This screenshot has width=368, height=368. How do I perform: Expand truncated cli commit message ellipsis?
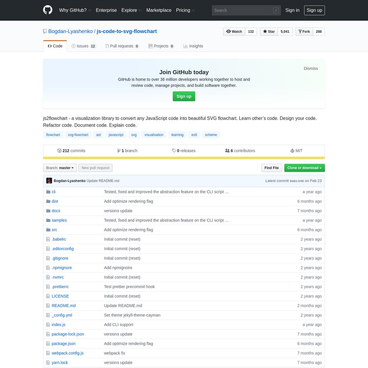pos(227,192)
